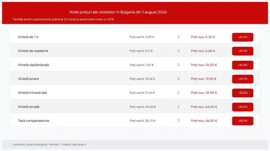270x151 pixels.
Task: Select the +30,0% badge for Vinietă anuală
Action: [x=243, y=107]
